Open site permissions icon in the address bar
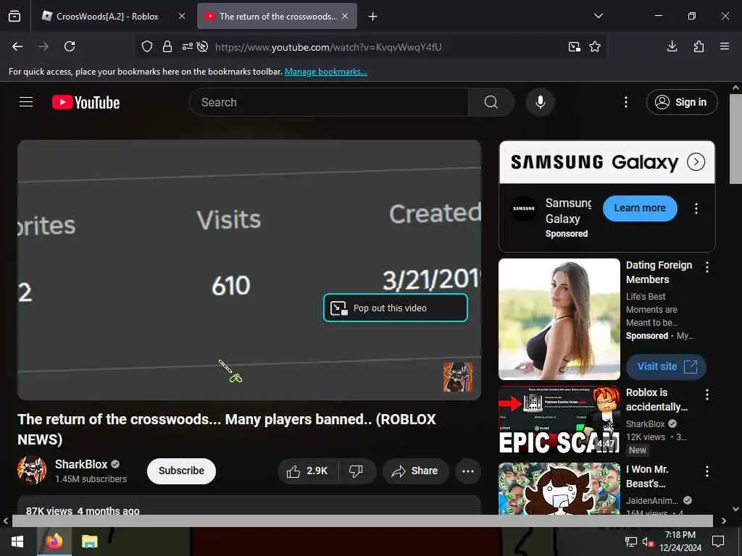This screenshot has width=742, height=556. tap(188, 46)
